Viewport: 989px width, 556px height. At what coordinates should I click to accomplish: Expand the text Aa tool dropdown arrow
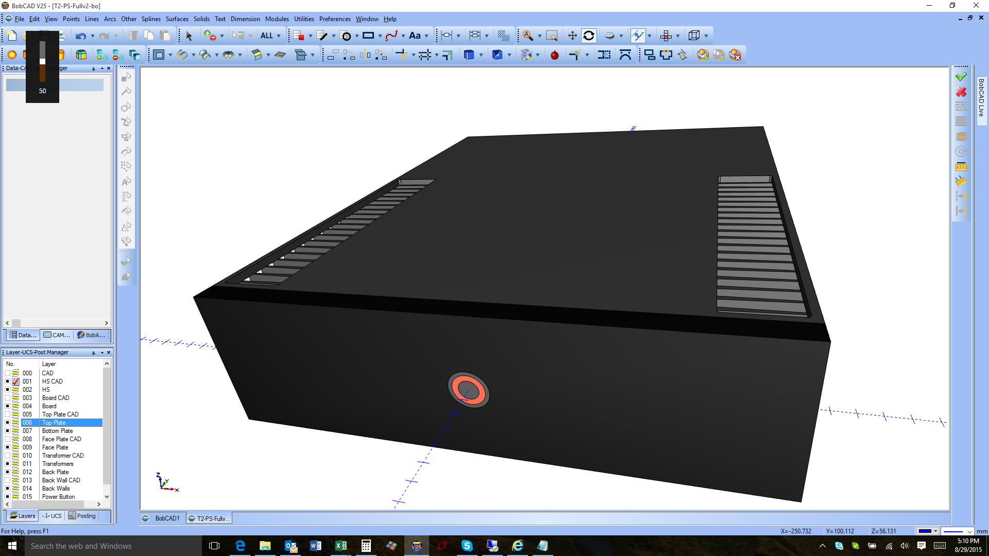(x=427, y=36)
